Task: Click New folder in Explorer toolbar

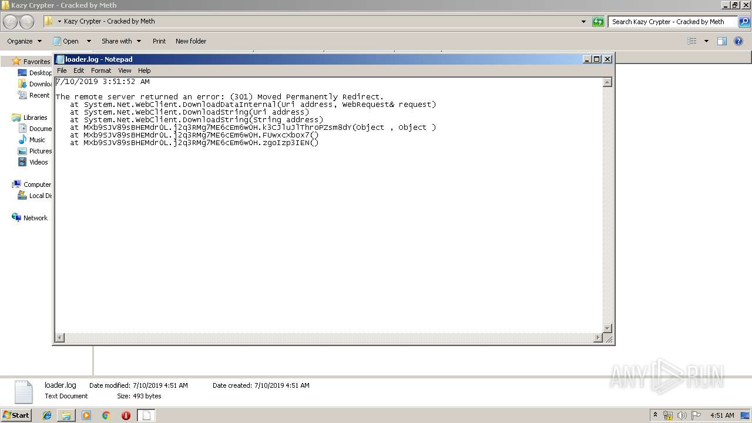Action: coord(191,41)
